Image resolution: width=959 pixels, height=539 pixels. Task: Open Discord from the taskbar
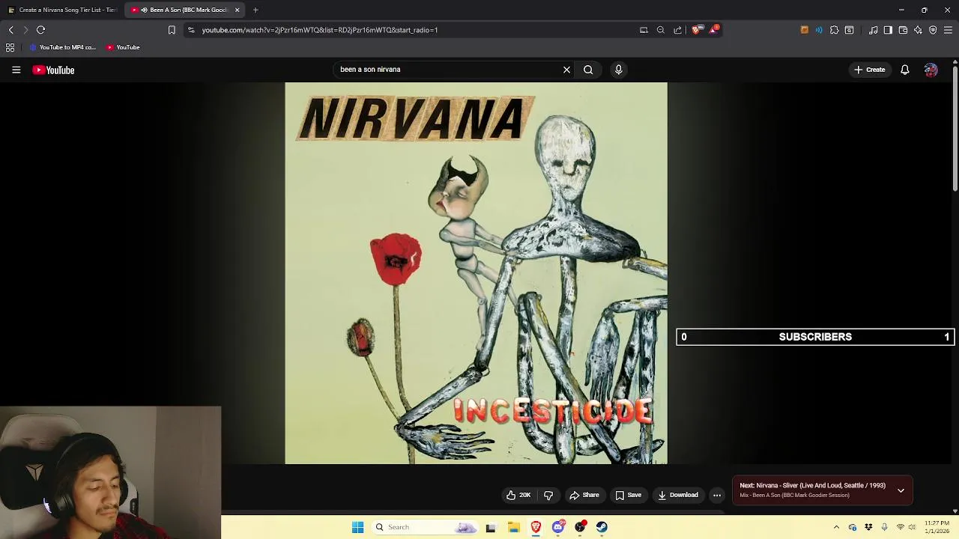pyautogui.click(x=558, y=527)
